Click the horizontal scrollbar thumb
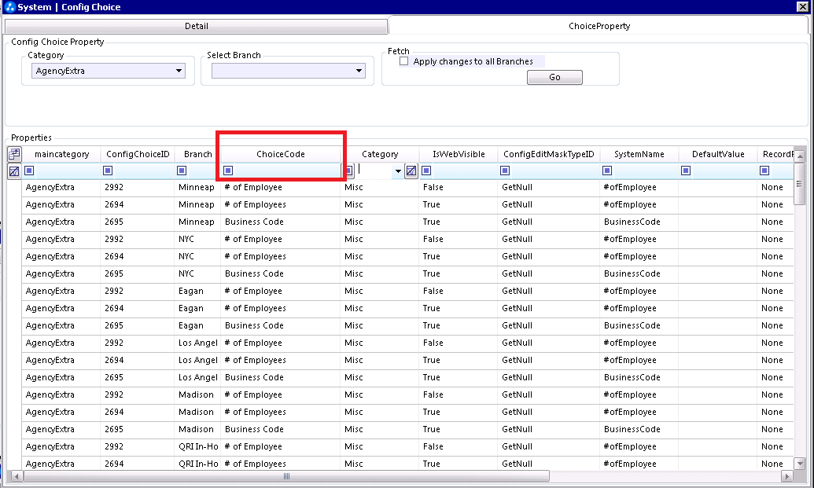 286,476
